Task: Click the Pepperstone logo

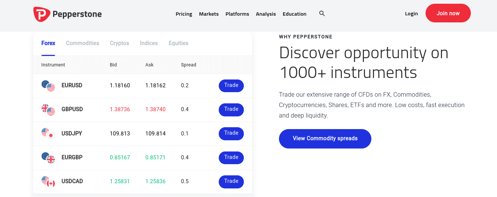Action: point(68,14)
